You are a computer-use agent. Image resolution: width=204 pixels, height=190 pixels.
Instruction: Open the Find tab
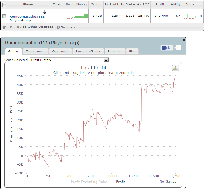pos(132,51)
